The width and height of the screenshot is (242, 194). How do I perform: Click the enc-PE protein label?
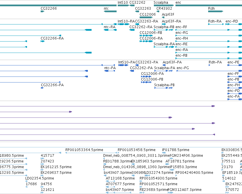[233, 62]
